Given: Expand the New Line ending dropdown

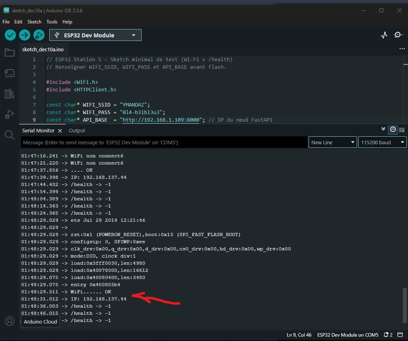Looking at the screenshot, I should pos(332,142).
